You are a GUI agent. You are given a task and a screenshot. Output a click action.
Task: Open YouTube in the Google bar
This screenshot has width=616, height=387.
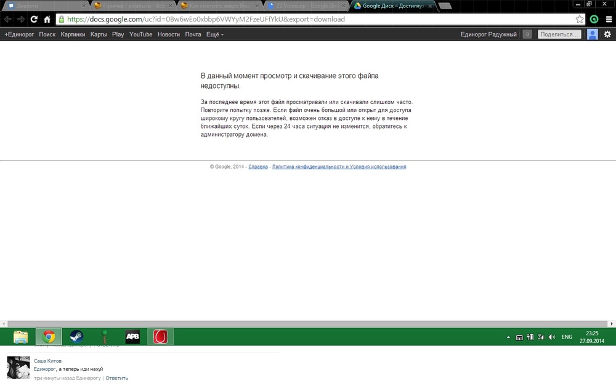coord(140,34)
